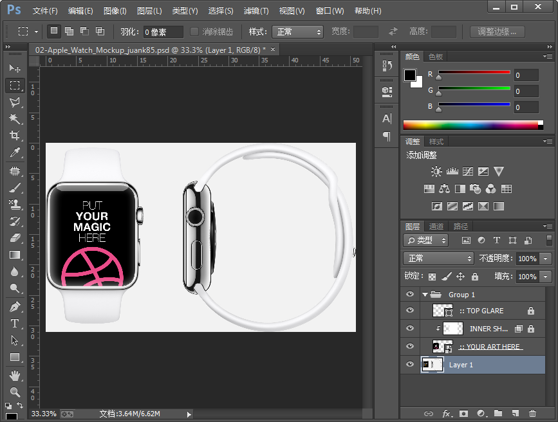Select the Rectangle shape tool
The width and height of the screenshot is (558, 422).
pos(15,357)
